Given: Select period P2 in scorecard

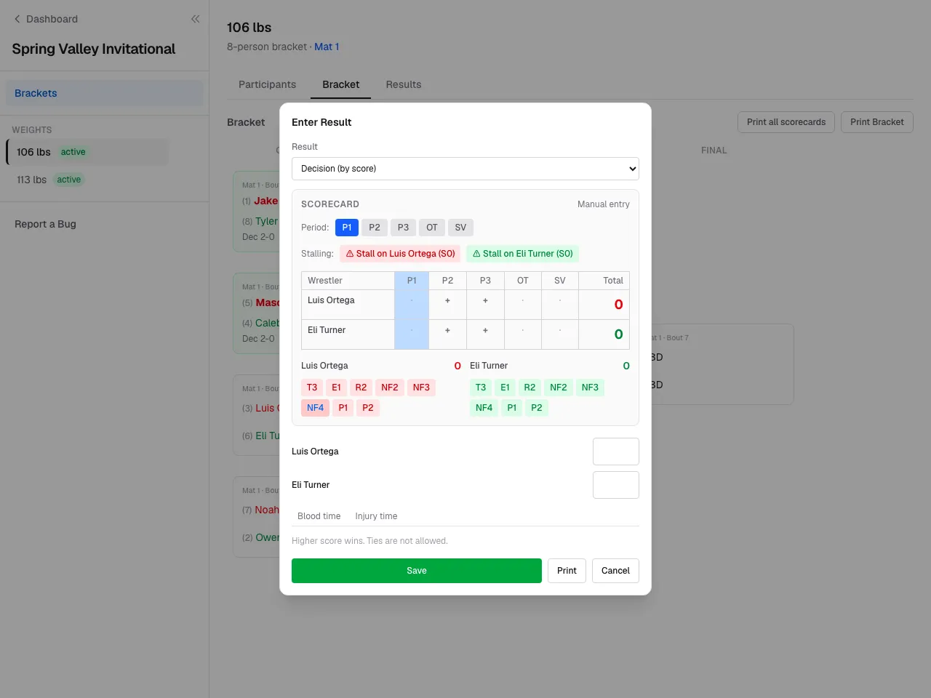Looking at the screenshot, I should 375,228.
